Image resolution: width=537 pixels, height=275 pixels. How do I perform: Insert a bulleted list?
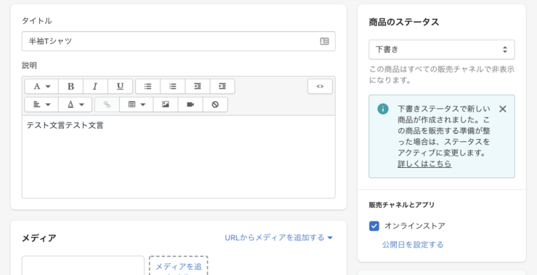148,86
